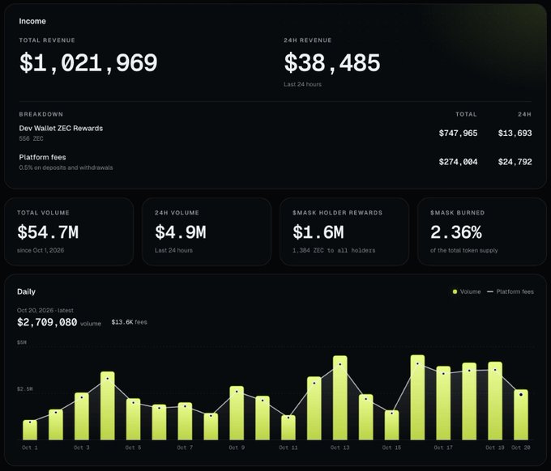Open the $MASK Burned 2.36% card

coord(482,231)
